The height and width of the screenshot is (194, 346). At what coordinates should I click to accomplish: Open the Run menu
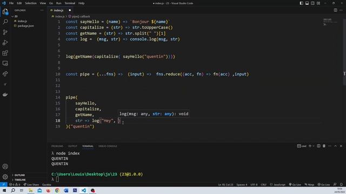pyautogui.click(x=58, y=3)
